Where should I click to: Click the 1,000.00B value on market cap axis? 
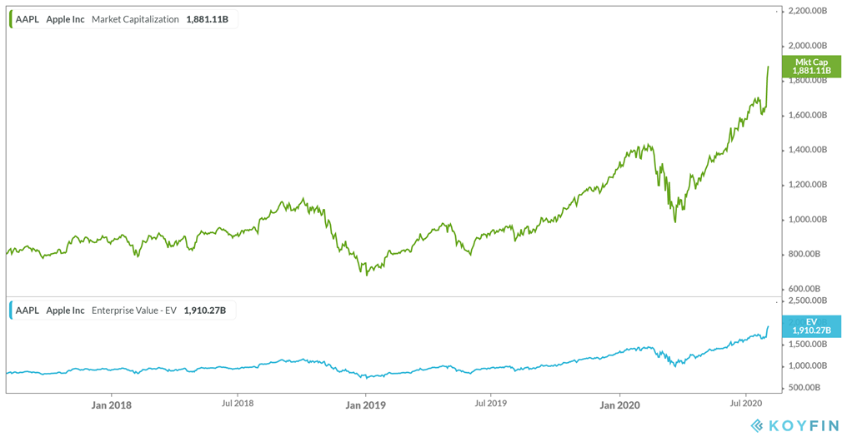point(809,219)
